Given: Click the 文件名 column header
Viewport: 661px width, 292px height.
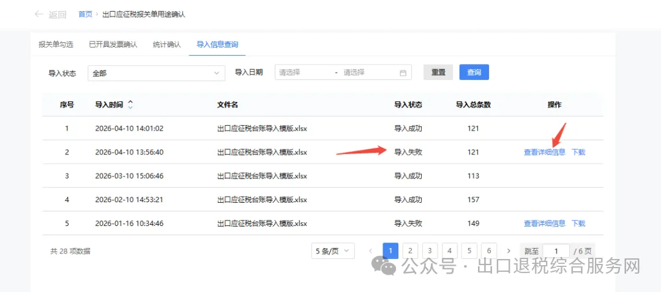Looking at the screenshot, I should pyautogui.click(x=228, y=105).
